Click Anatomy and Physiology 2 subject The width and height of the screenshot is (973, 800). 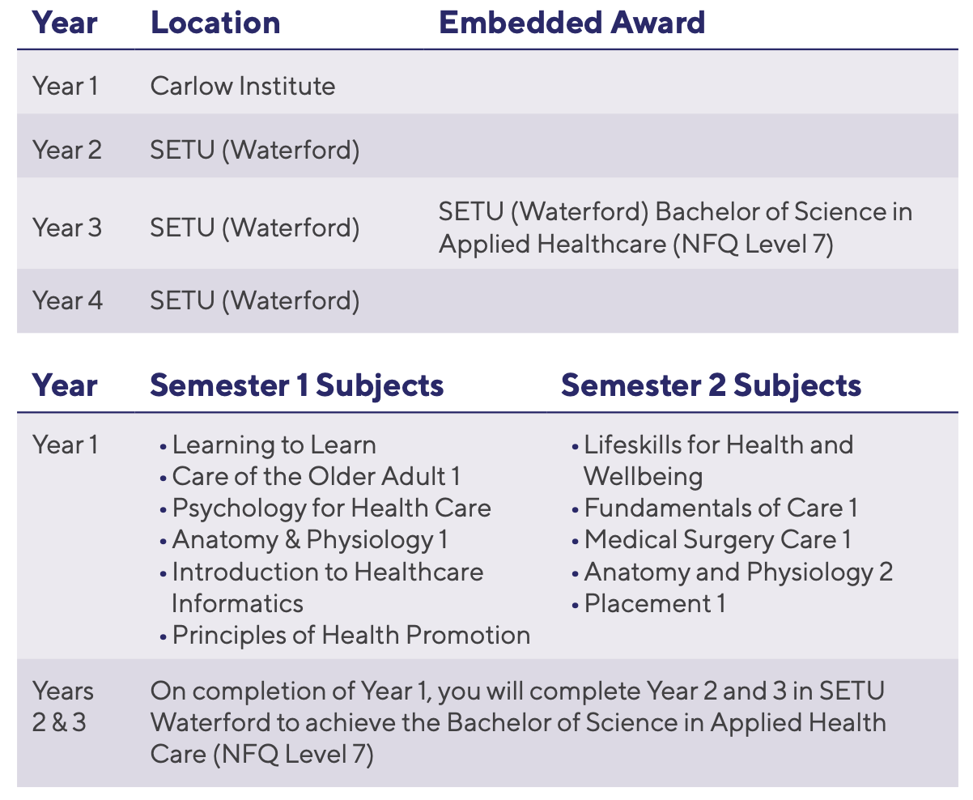tap(738, 572)
